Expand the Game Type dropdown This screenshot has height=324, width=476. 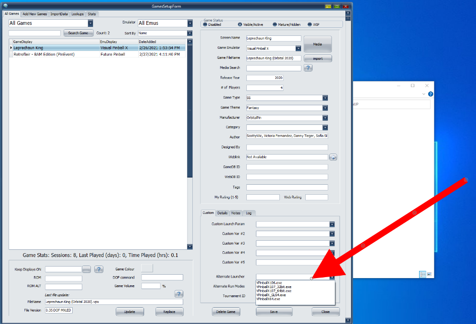coord(325,98)
